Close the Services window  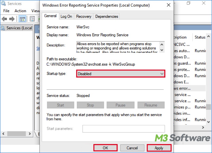[204, 3]
